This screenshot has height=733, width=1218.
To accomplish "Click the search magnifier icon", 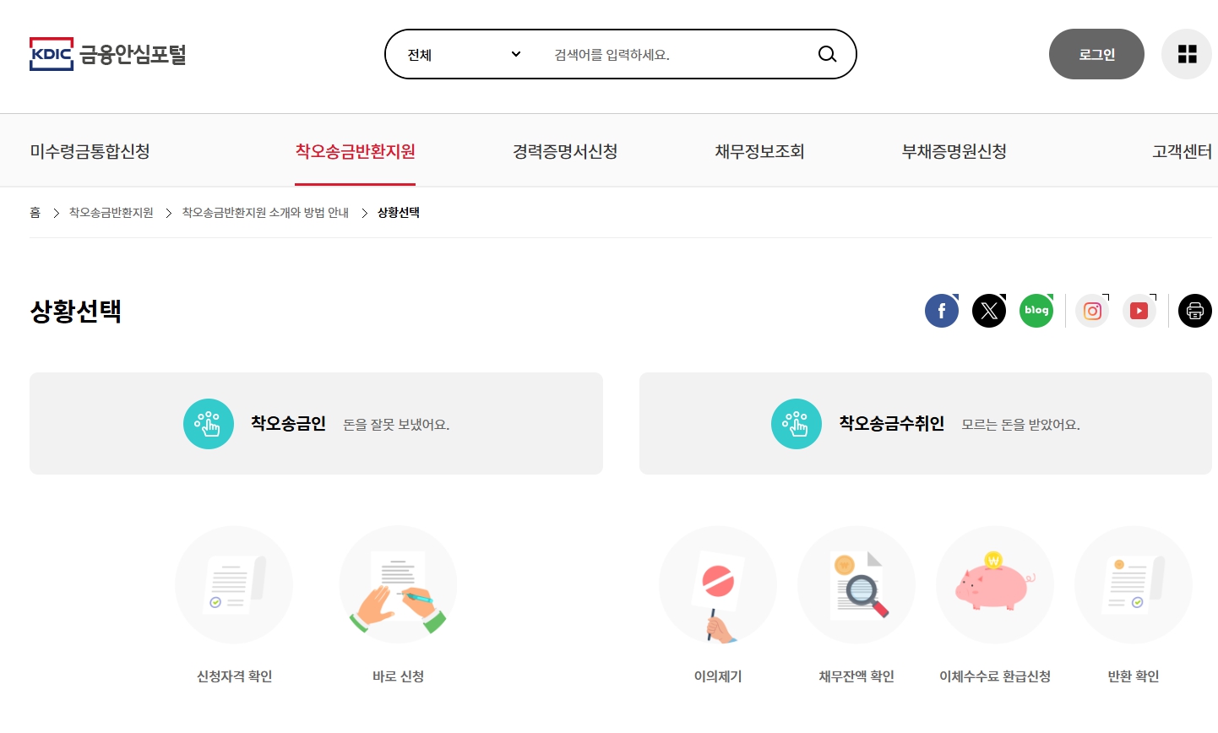I will [826, 53].
